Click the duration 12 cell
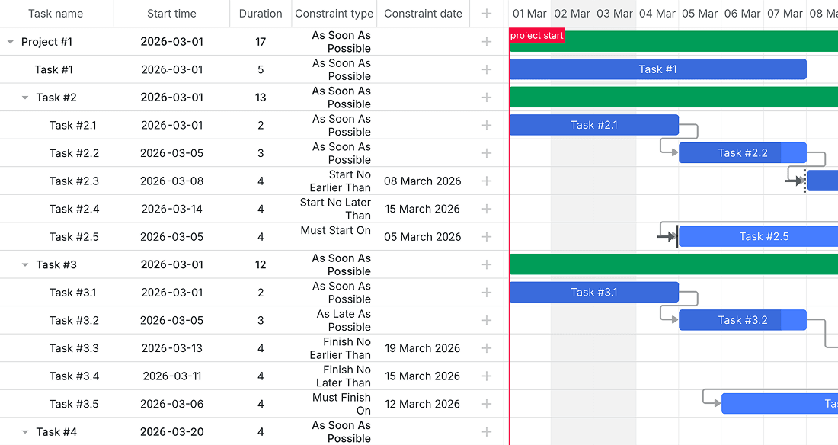The width and height of the screenshot is (838, 445). point(261,264)
